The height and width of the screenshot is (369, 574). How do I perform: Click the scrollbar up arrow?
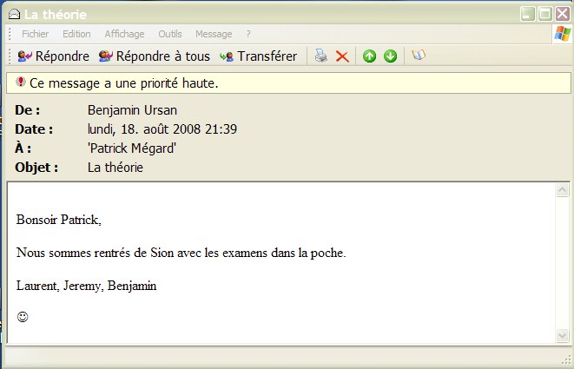[563, 189]
